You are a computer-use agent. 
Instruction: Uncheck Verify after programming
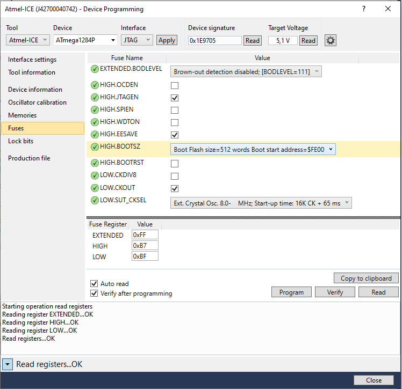pyautogui.click(x=94, y=293)
